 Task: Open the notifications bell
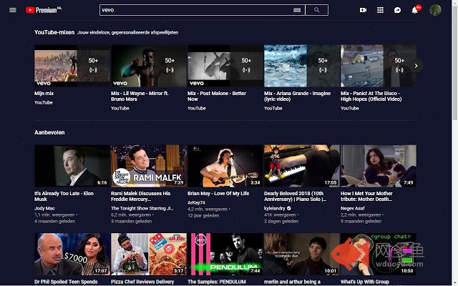point(414,10)
